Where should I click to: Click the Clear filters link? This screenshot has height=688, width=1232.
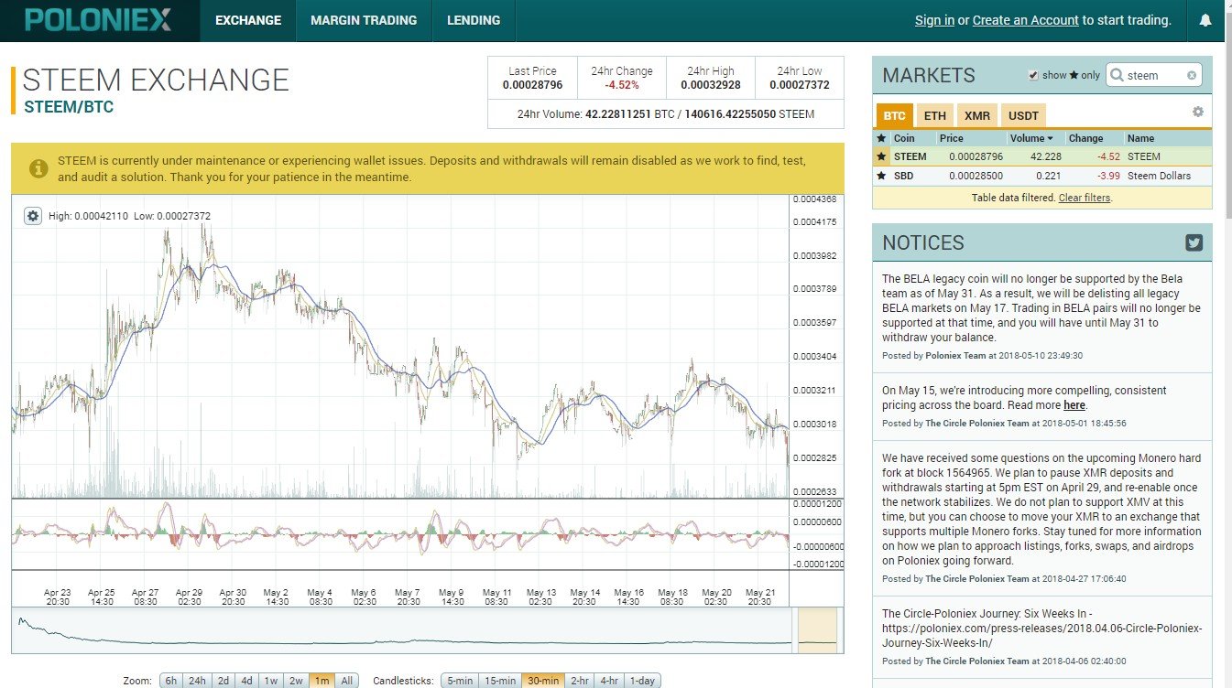pos(1085,198)
